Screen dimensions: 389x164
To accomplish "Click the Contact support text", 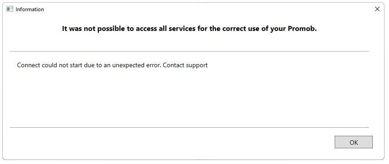I will 185,65.
